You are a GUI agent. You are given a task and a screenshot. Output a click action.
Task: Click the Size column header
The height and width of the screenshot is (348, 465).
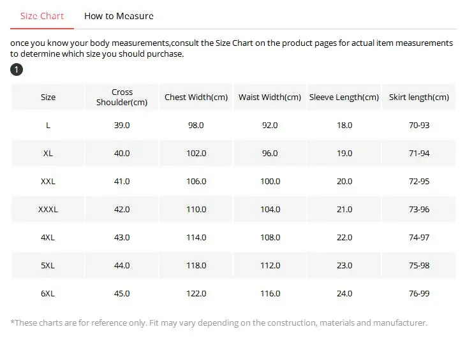48,97
